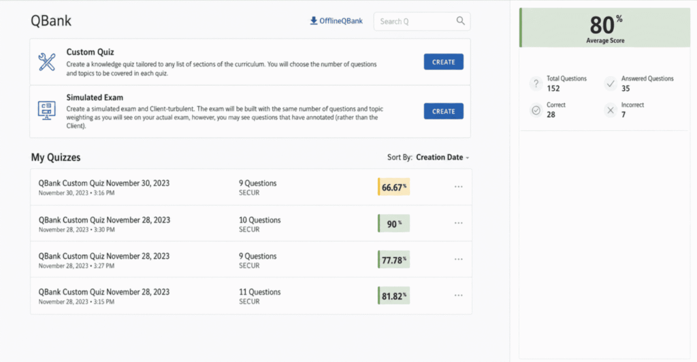
Task: Open the November 28 quiz from 3:15 PM
Action: point(104,292)
